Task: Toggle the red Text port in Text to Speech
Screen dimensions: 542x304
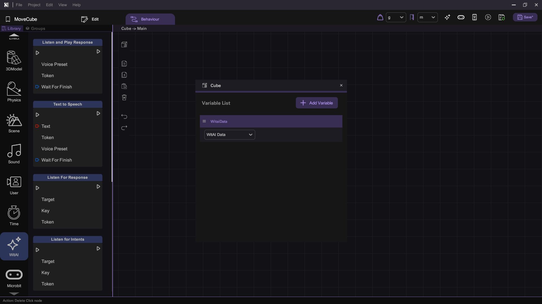Action: click(37, 126)
